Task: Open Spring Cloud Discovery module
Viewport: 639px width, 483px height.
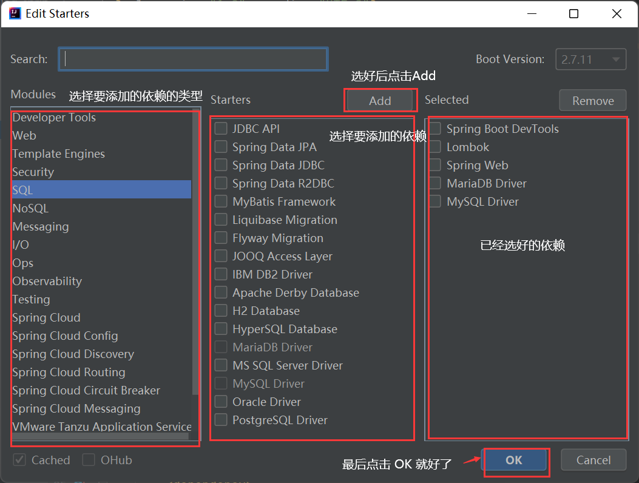Action: pyautogui.click(x=101, y=354)
